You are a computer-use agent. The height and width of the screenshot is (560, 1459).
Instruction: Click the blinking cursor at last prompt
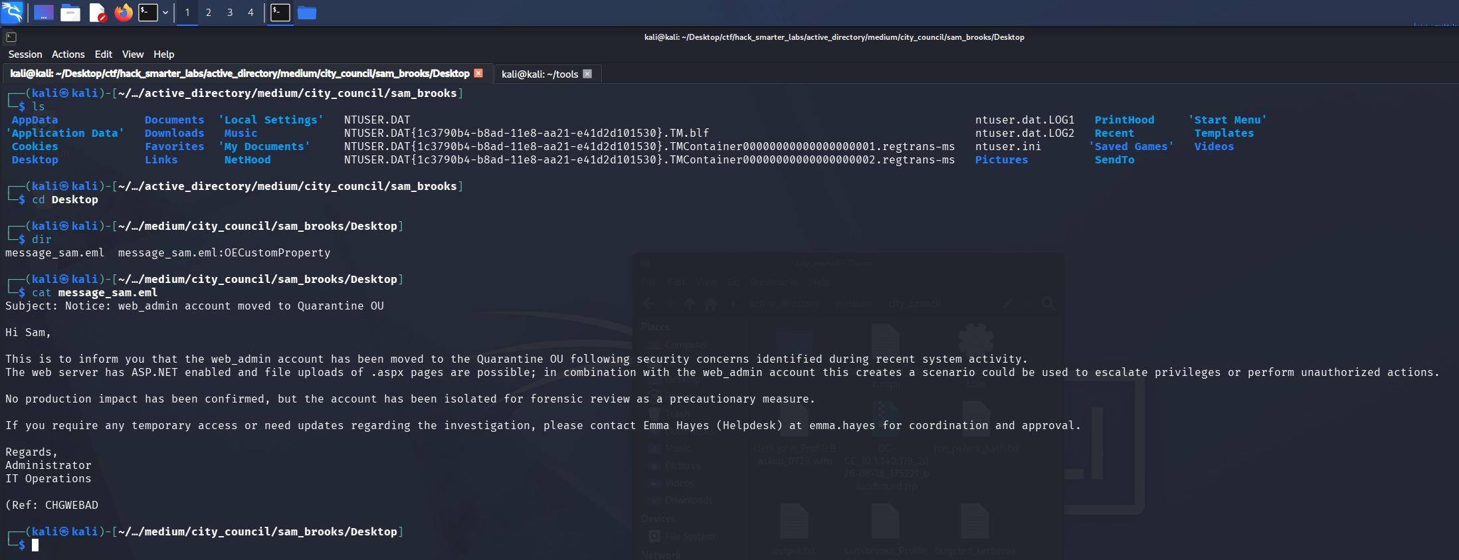click(x=35, y=545)
